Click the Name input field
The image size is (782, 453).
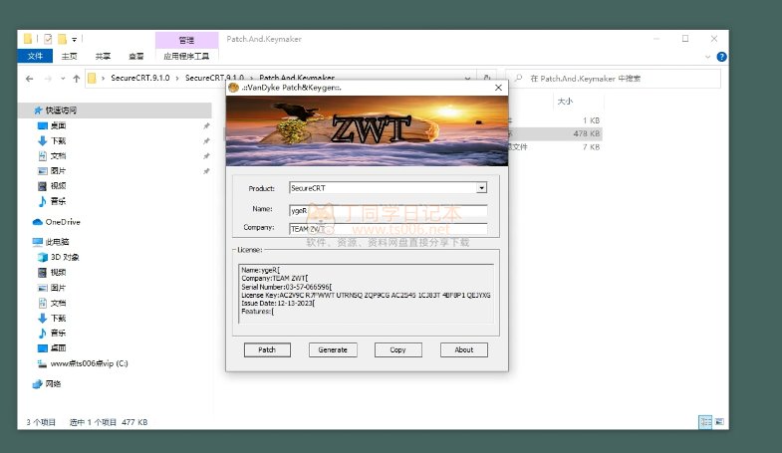[x=388, y=210]
